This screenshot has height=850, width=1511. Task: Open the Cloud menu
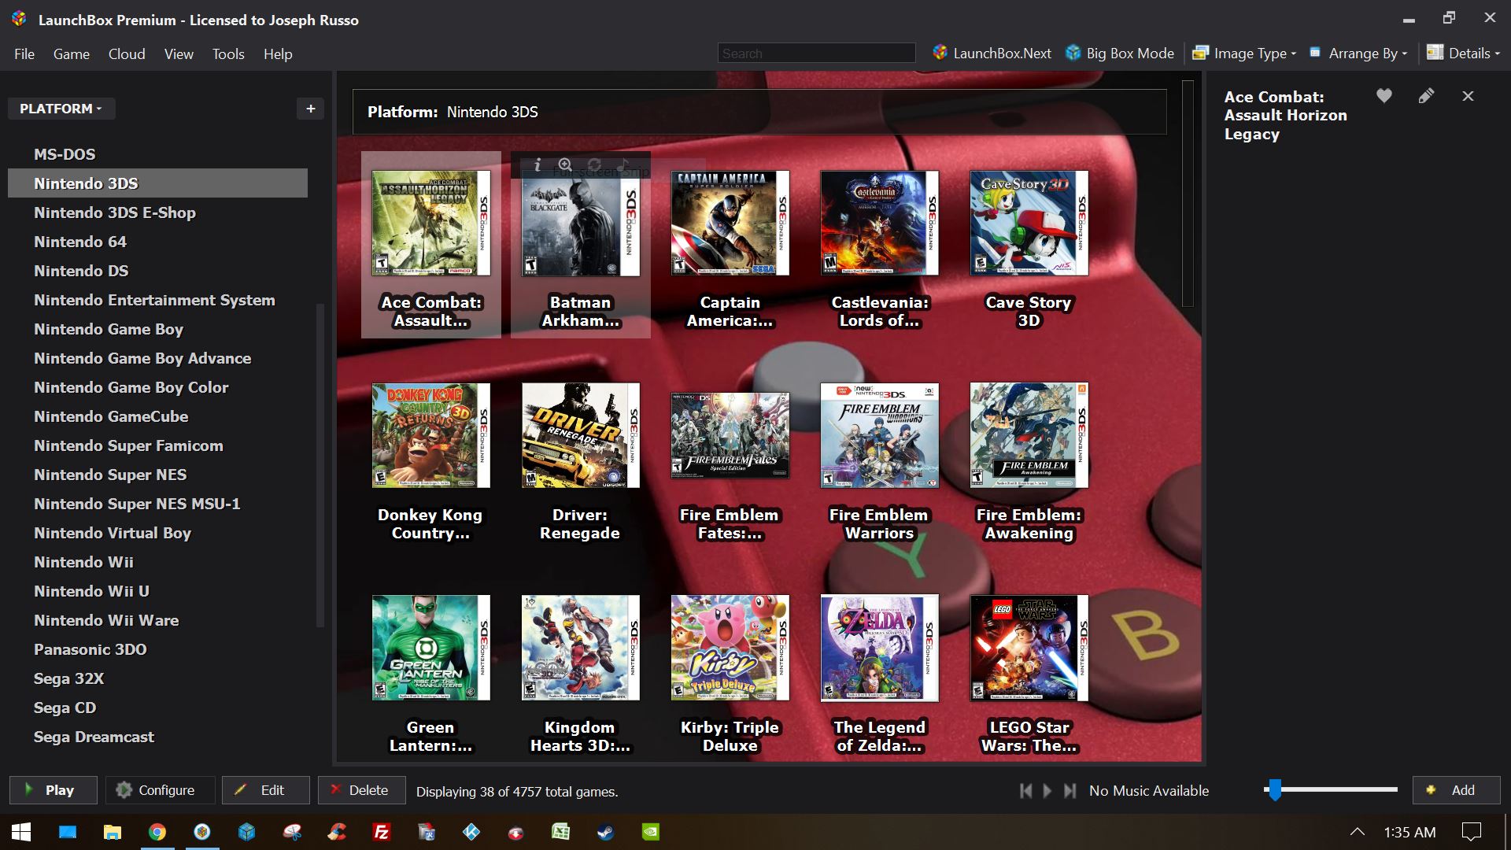[127, 54]
